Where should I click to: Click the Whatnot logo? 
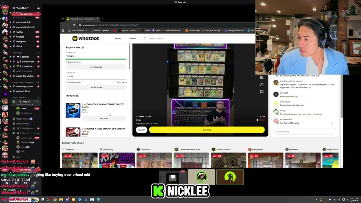[x=85, y=38]
